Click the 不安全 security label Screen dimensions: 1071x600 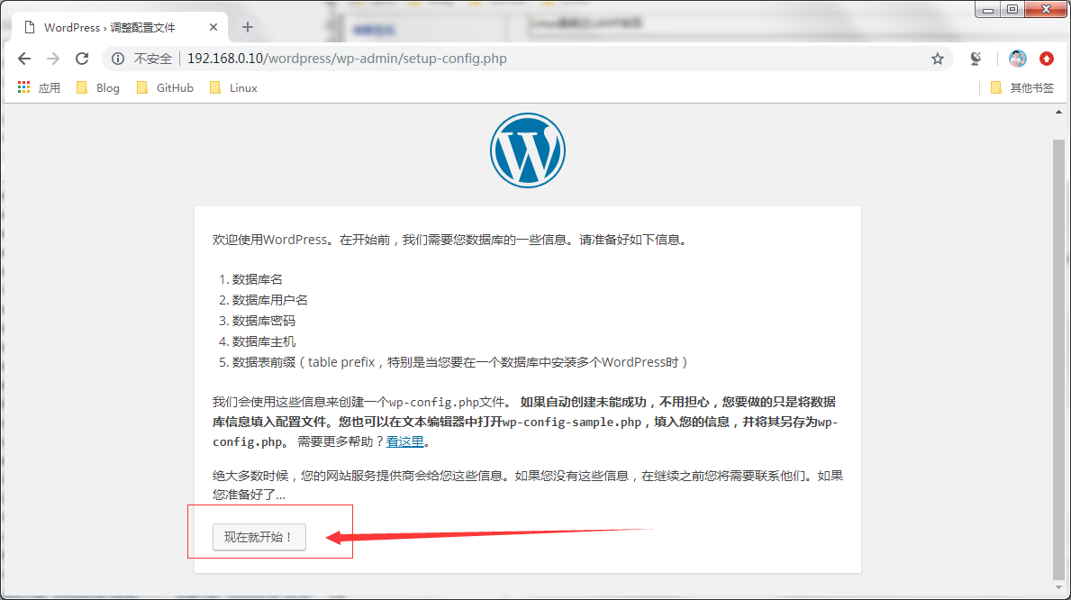click(x=153, y=59)
